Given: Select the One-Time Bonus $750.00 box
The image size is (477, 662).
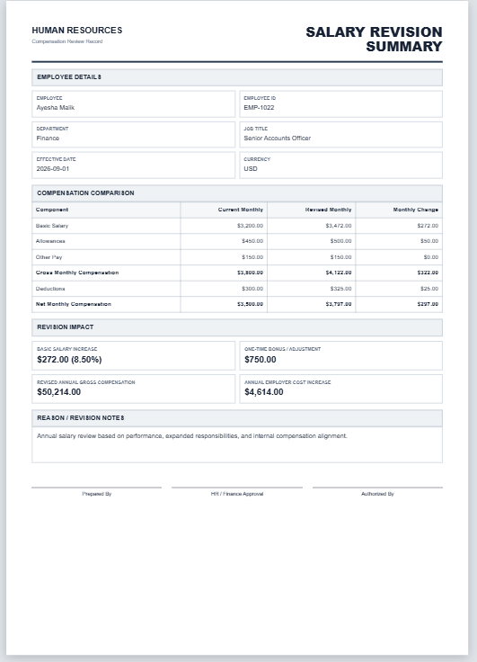Looking at the screenshot, I should [x=340, y=356].
